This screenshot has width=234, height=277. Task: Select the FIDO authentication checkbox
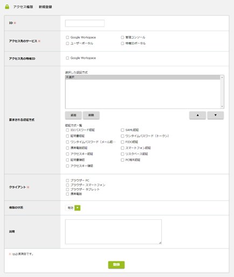point(122,142)
